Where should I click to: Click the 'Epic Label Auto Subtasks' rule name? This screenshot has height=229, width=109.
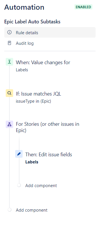[x=32, y=22]
